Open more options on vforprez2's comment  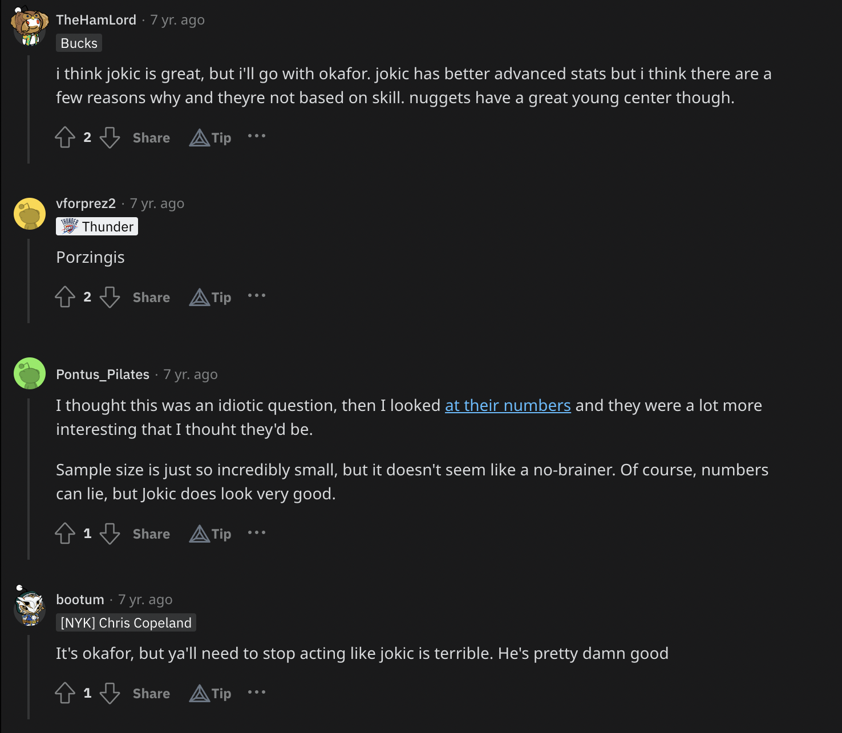point(257,296)
